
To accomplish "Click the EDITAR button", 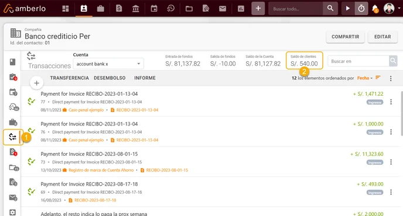I will coord(382,37).
